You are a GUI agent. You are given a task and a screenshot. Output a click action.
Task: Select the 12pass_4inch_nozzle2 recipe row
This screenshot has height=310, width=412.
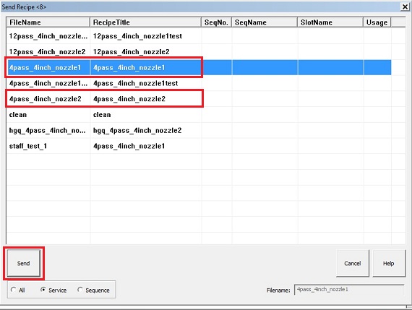(199, 52)
